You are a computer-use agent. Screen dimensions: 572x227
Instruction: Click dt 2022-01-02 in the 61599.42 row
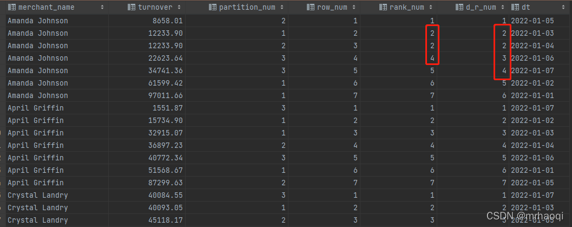click(x=532, y=83)
